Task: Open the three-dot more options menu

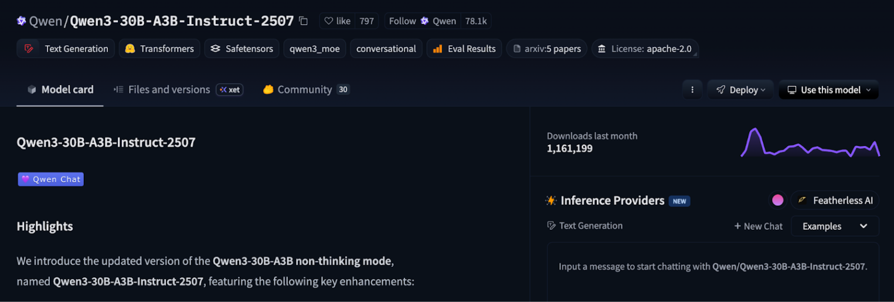Action: tap(692, 90)
